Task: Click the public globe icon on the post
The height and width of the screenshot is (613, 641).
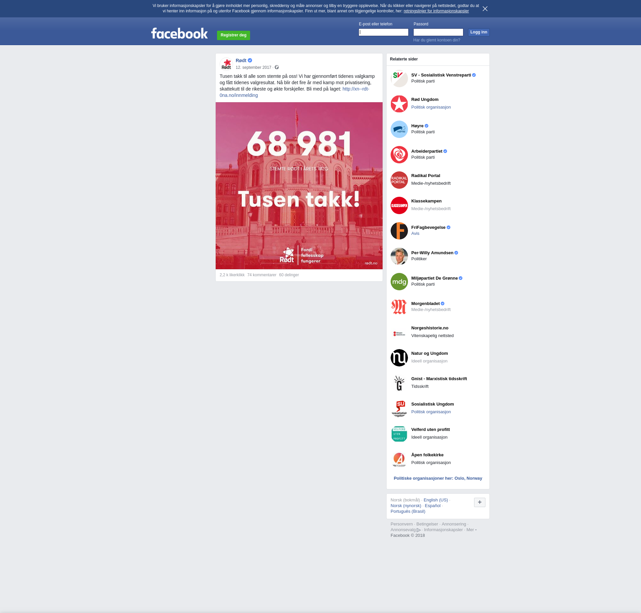Action: 277,67
